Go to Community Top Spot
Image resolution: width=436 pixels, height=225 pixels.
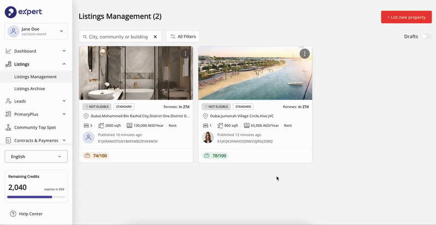point(36,127)
